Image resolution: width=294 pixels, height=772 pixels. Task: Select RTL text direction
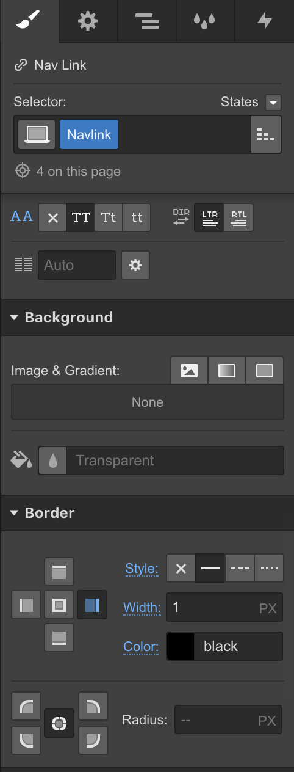tap(238, 217)
